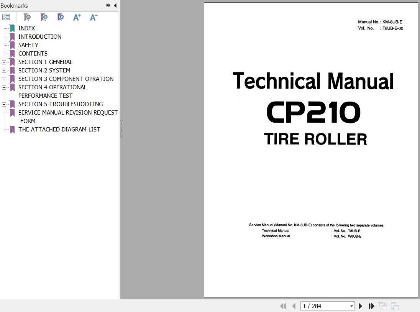
Task: Expand SECTION 4 OPERATIONAL PERFORMANCE TEST
Action: (4, 87)
